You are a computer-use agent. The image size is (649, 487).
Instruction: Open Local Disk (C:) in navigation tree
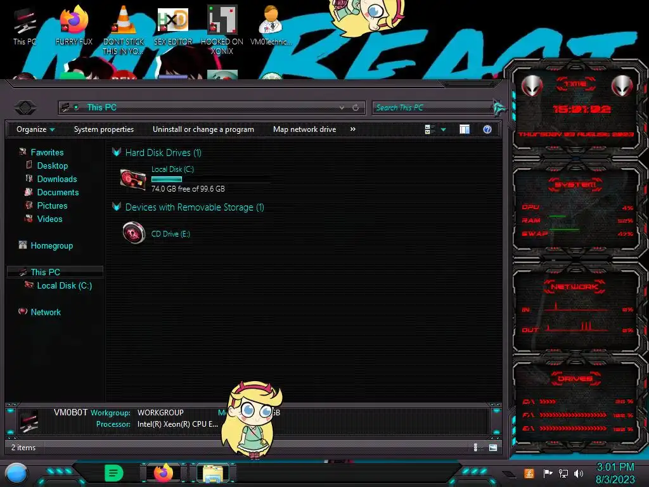65,285
